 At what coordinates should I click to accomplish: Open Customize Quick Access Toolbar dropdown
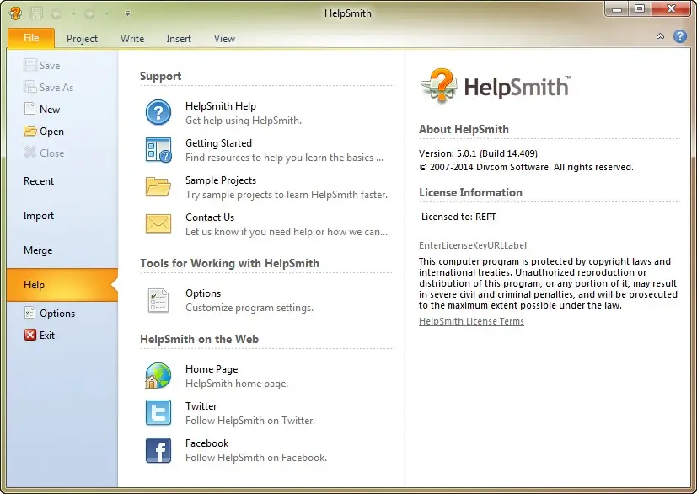(127, 13)
